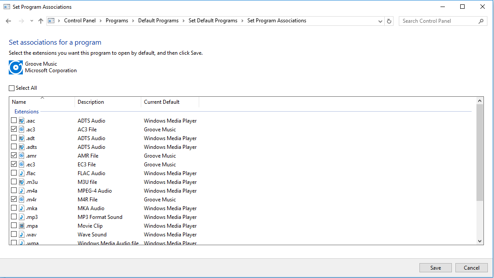This screenshot has width=494, height=278.
Task: Uncheck the .ec3 extension checkbox
Action: tap(14, 164)
